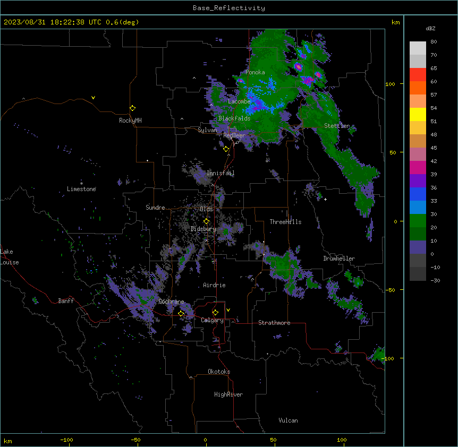Click the Lake Louise label

[x=10, y=257]
